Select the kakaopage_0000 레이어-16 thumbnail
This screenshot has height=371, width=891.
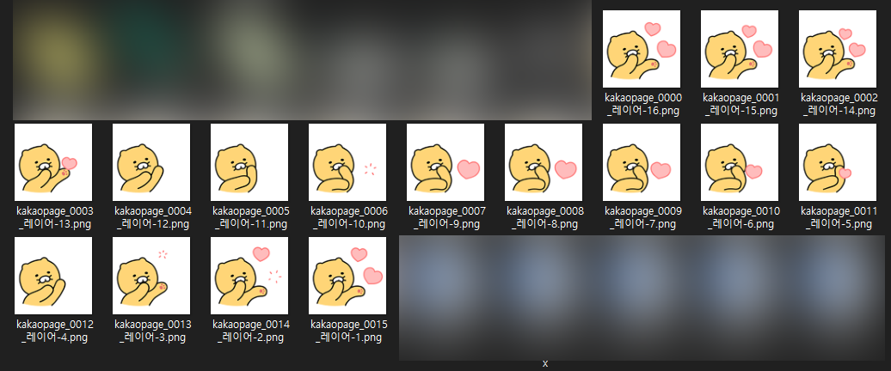pos(642,49)
